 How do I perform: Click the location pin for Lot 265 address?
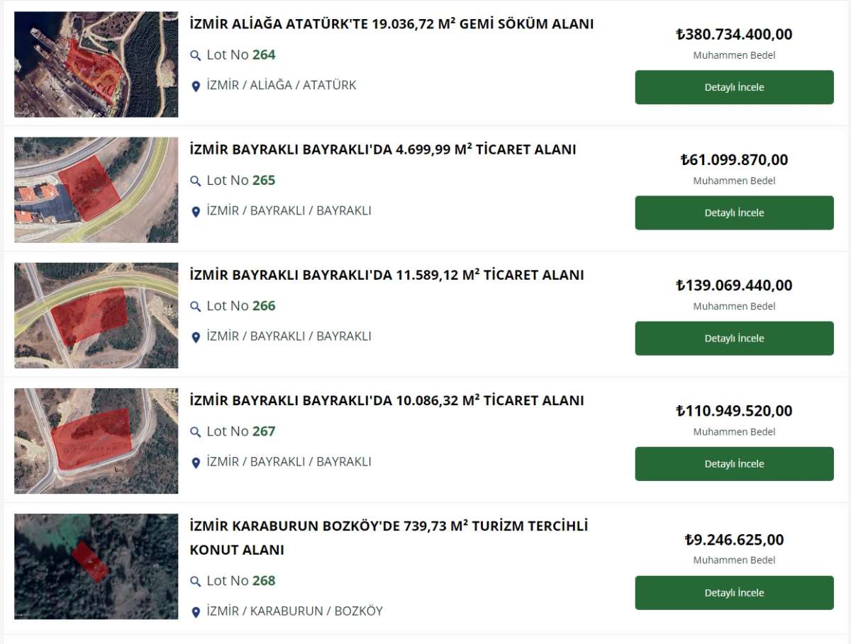pos(196,212)
